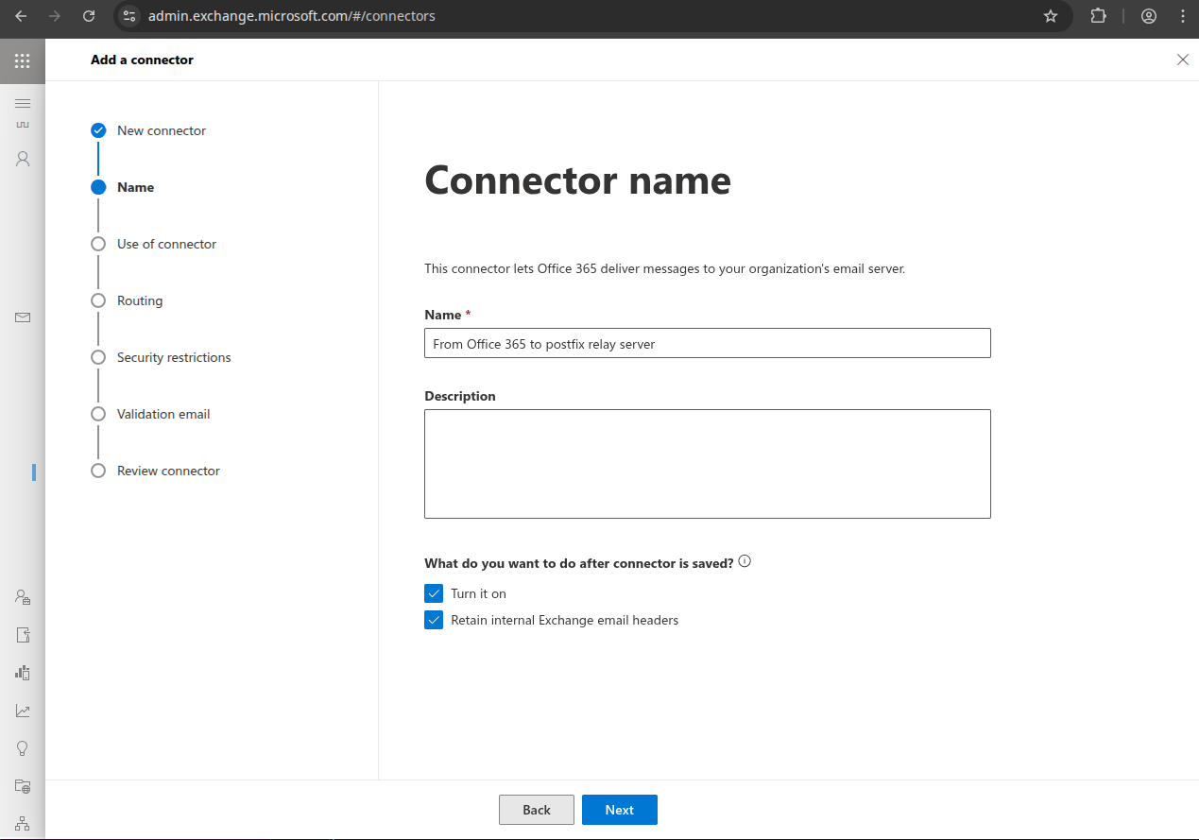Click into the Description text area
Image resolution: width=1199 pixels, height=840 pixels.
pyautogui.click(x=708, y=464)
